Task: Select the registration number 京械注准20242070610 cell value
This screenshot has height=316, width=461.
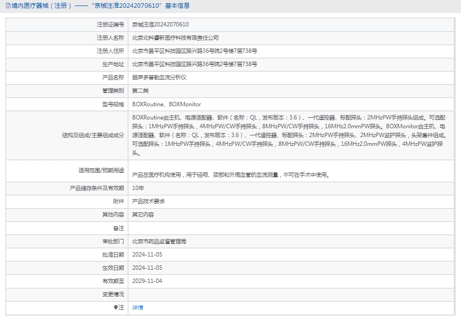Action: click(160, 25)
